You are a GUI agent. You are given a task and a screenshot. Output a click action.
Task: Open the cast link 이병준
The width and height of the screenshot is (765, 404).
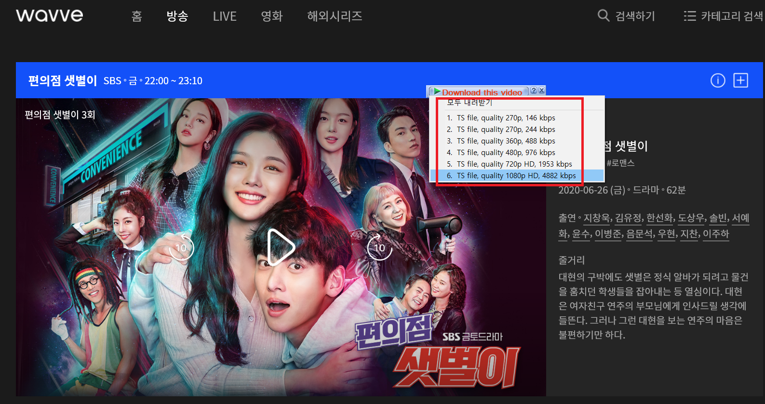tap(608, 234)
